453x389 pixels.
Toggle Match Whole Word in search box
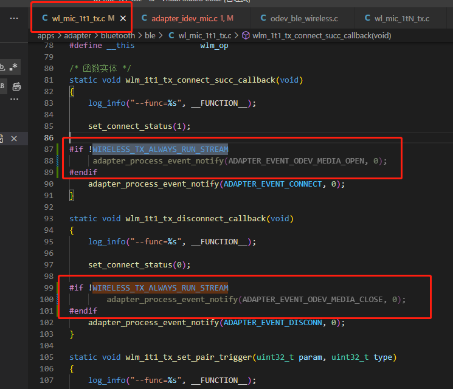[x=2, y=67]
